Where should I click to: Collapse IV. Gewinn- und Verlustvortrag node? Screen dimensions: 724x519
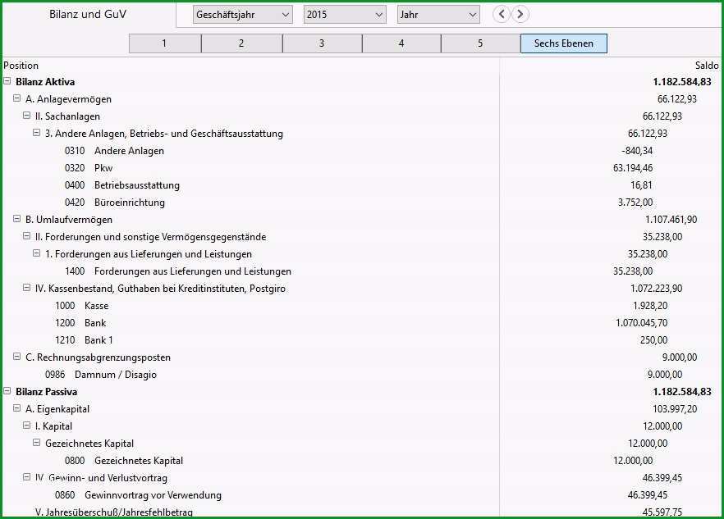[27, 477]
